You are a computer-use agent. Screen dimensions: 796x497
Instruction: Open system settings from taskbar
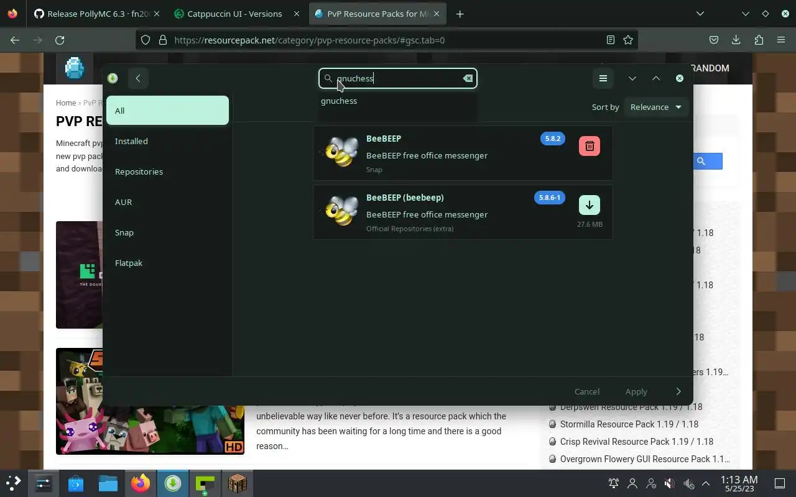click(x=44, y=483)
